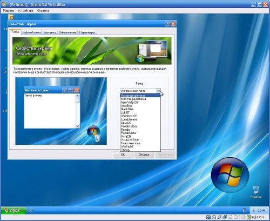This screenshot has width=270, height=221.
Task: Click the Применить button
Action: [165, 155]
